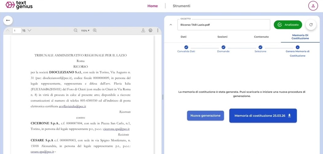Click the word Resistente in document
The height and width of the screenshot is (154, 323).
(124, 135)
